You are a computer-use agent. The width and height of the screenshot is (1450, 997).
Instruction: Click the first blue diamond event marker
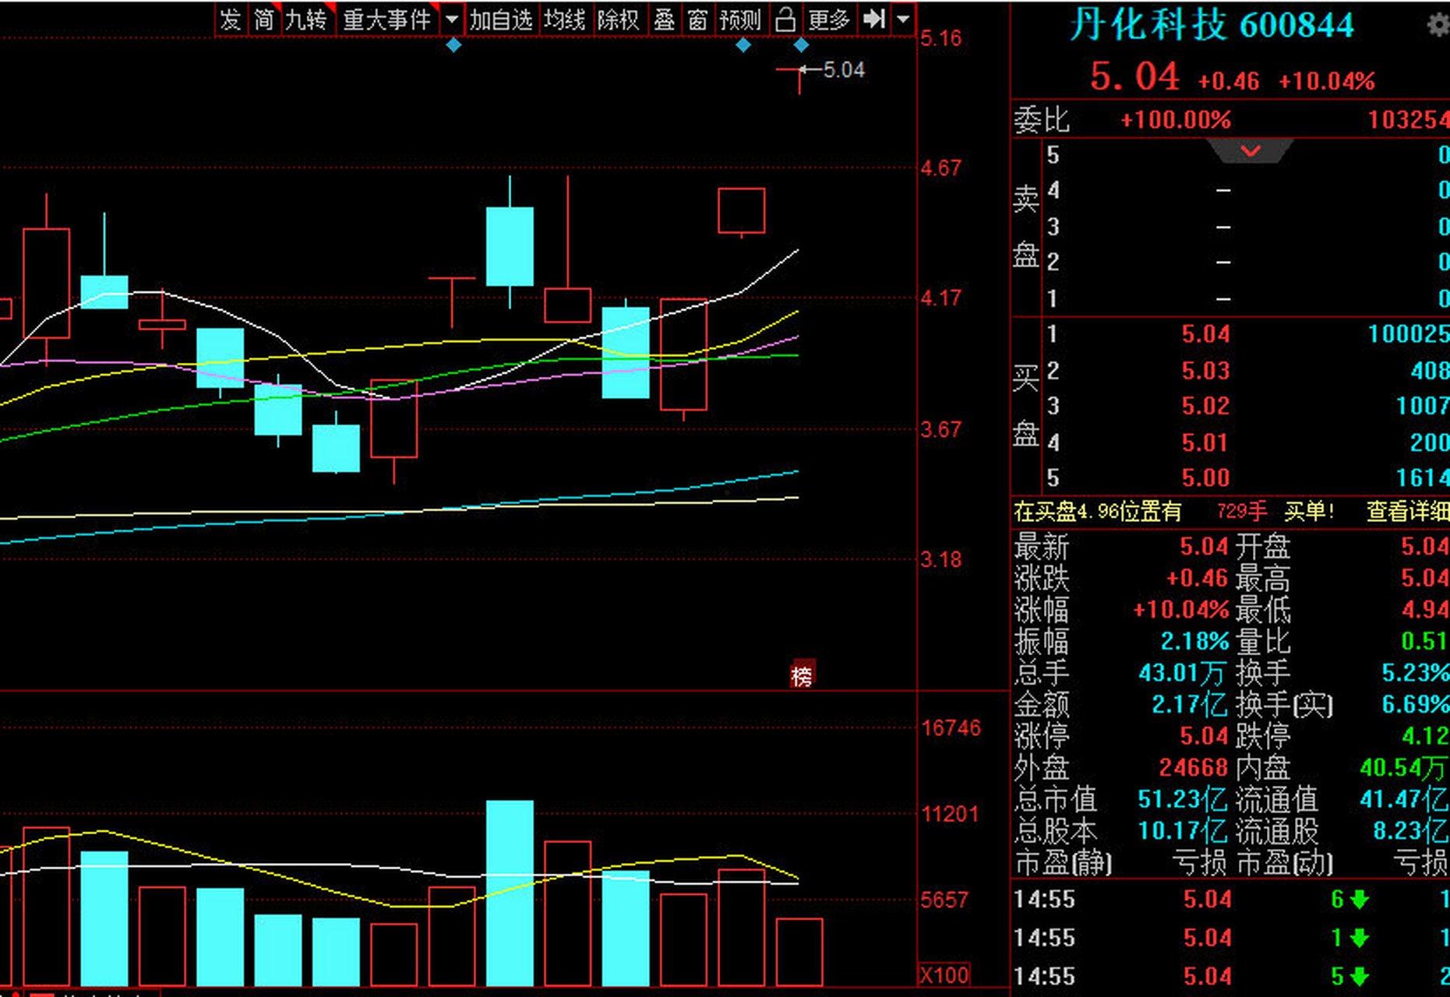(454, 45)
